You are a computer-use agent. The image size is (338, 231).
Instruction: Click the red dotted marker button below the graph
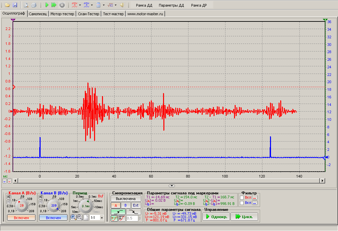coord(10,181)
